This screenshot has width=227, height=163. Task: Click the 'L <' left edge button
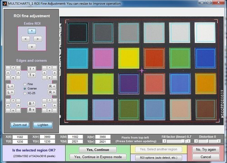pos(10,86)
